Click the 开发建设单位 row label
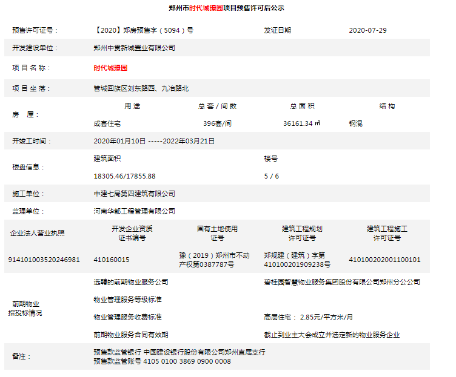This screenshot has height=377, width=456. tap(35, 48)
